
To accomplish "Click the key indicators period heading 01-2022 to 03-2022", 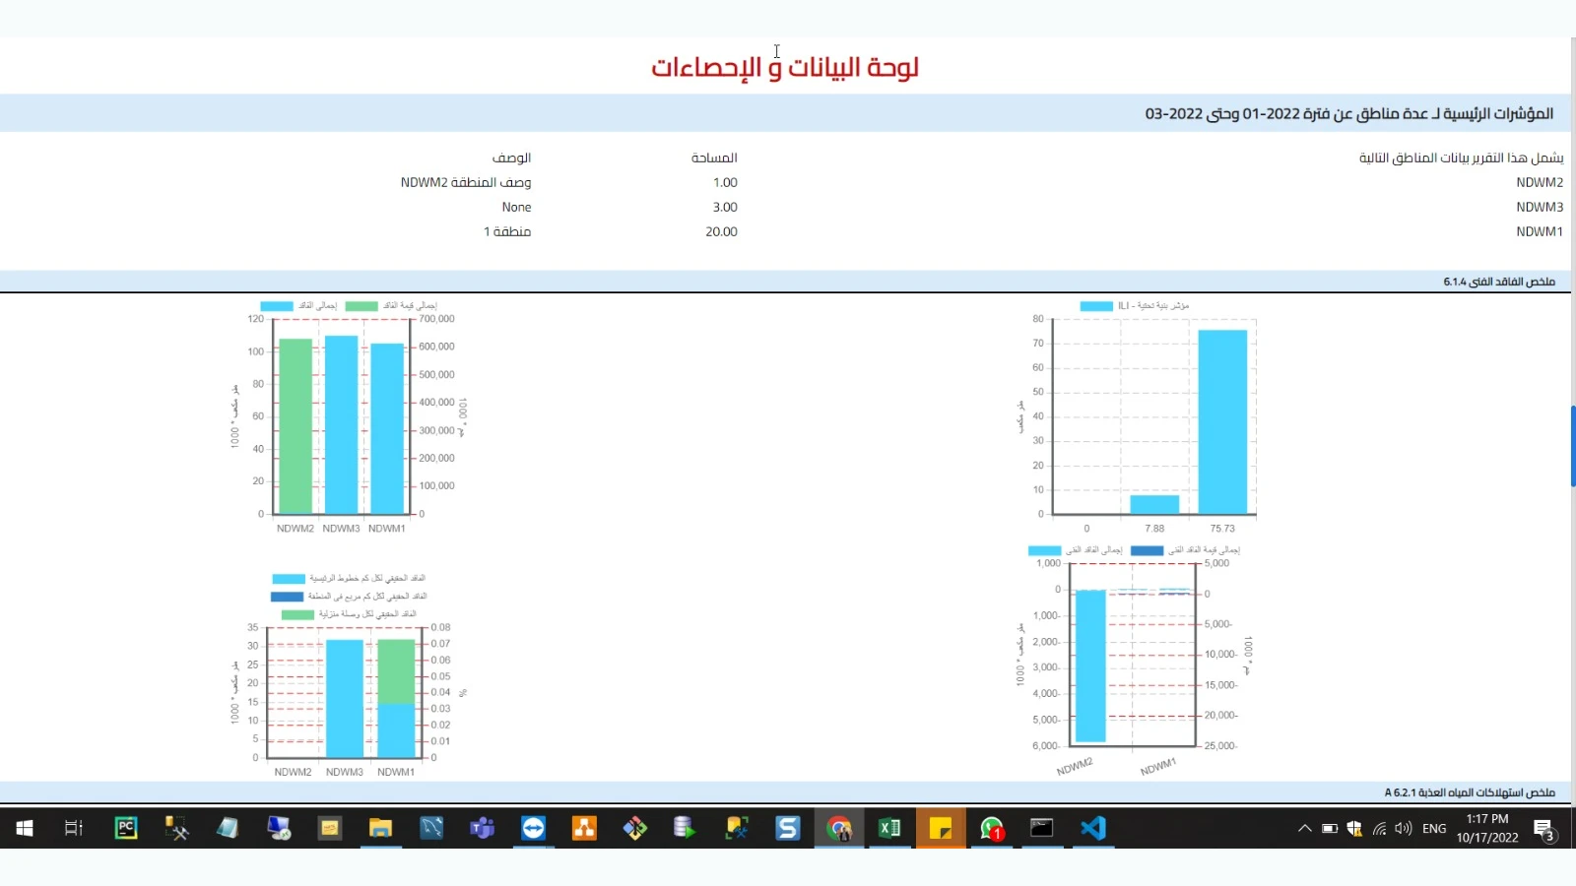I will point(1349,114).
